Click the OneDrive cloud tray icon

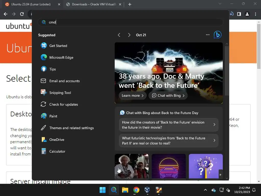pyautogui.click(x=214, y=190)
